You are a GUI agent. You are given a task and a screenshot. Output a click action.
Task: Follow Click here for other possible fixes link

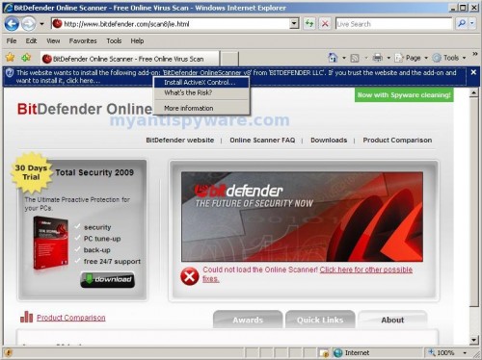coord(366,270)
